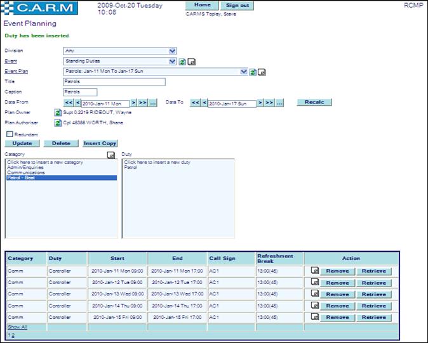Click the edit icon beside Event Plan dropdown
This screenshot has height=343, width=428.
click(x=262, y=72)
